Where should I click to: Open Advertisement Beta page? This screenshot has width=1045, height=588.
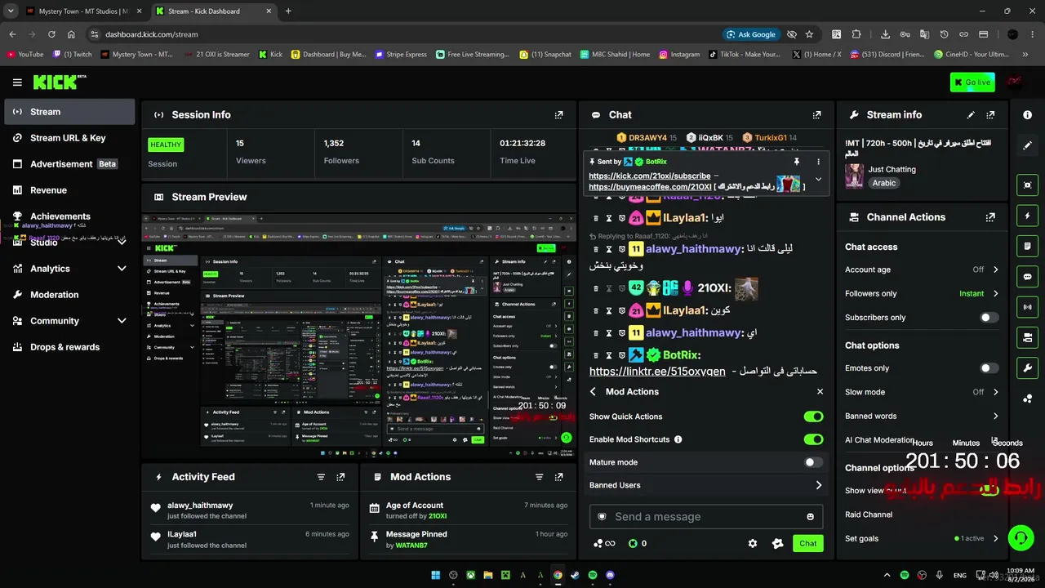coord(69,164)
